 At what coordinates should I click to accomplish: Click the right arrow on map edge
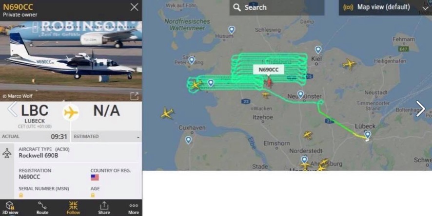pyautogui.click(x=420, y=109)
